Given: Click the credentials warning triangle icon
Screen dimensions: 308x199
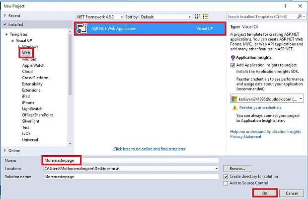Looking at the screenshot, I should click(234, 107).
